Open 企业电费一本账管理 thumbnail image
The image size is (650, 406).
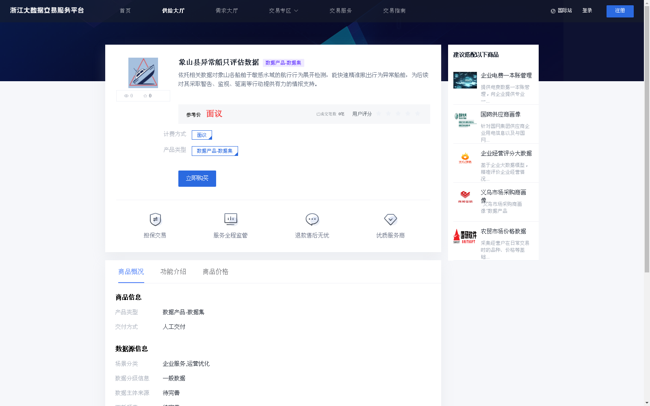[465, 80]
